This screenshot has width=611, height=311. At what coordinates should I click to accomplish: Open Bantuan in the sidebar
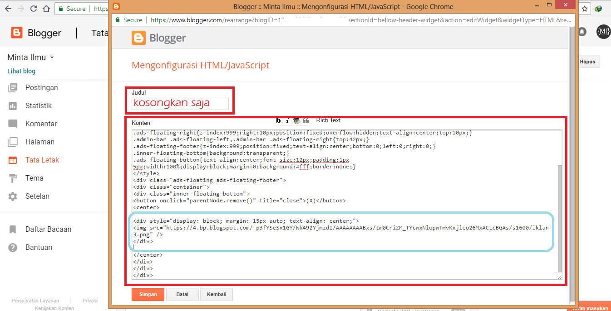39,247
